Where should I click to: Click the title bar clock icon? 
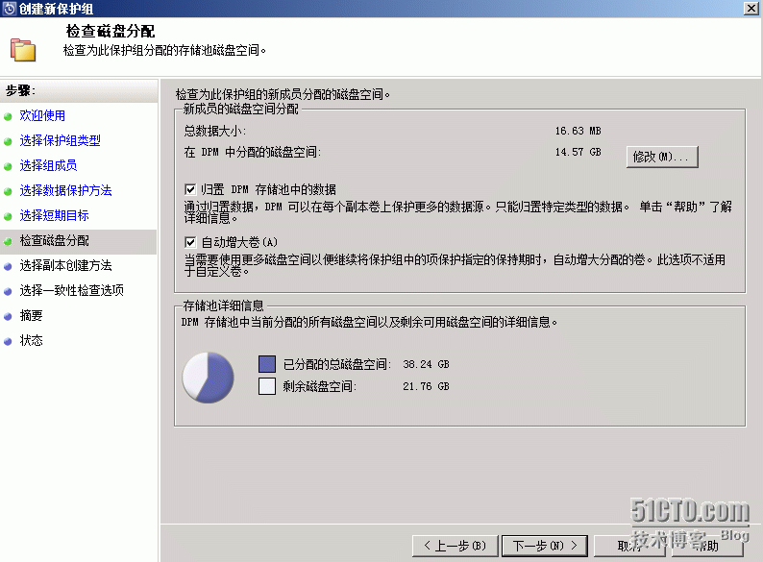9,9
